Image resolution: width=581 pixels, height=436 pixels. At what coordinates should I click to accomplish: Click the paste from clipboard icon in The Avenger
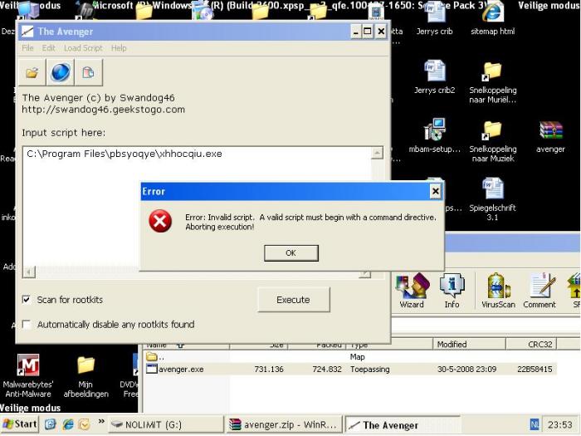click(89, 72)
